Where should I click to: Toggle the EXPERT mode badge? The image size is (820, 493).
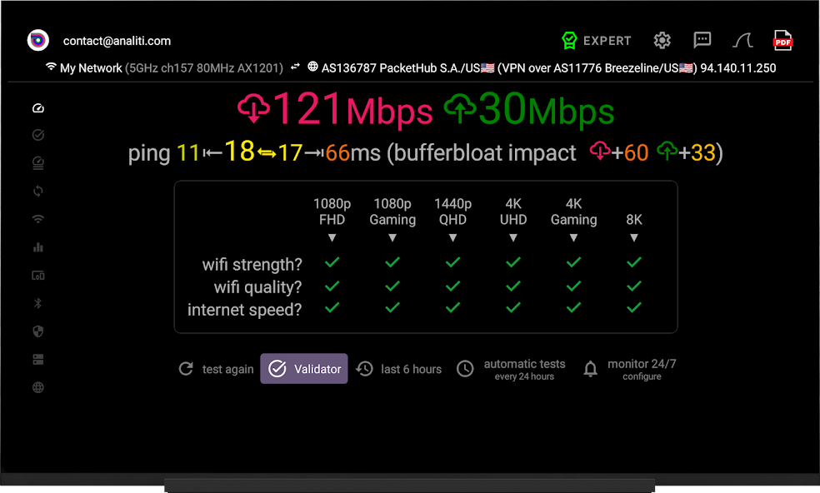596,40
